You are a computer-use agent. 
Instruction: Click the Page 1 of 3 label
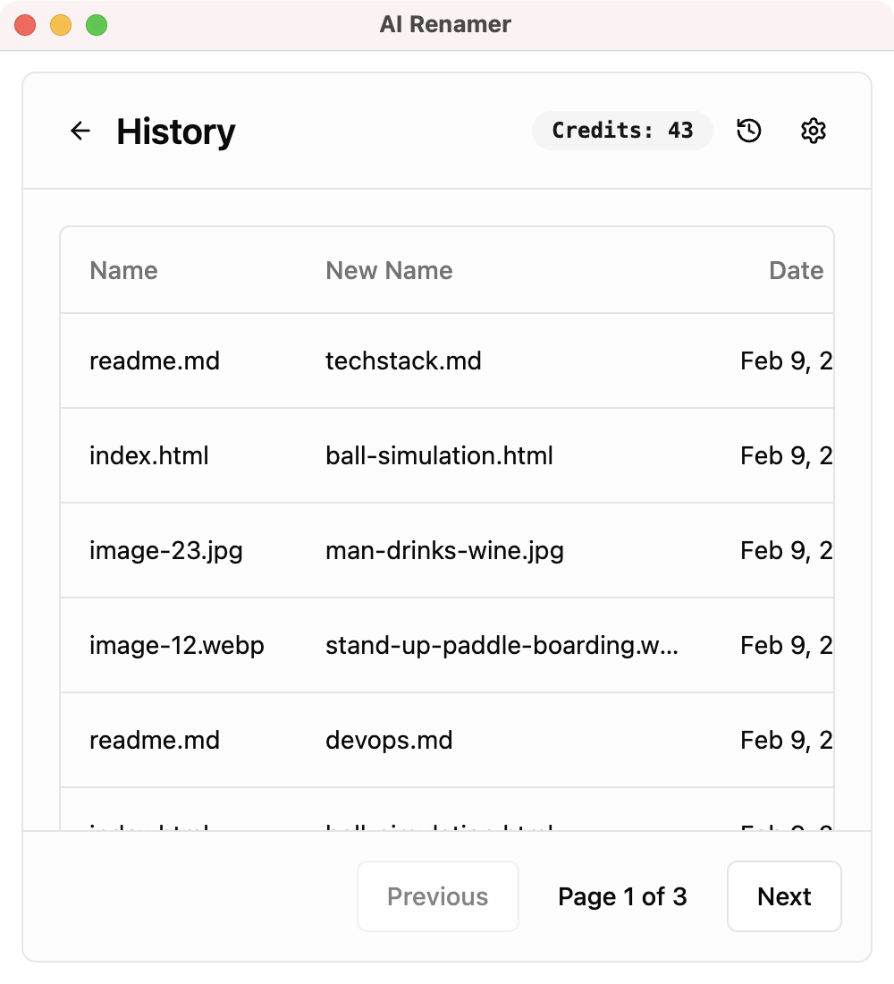click(x=621, y=896)
